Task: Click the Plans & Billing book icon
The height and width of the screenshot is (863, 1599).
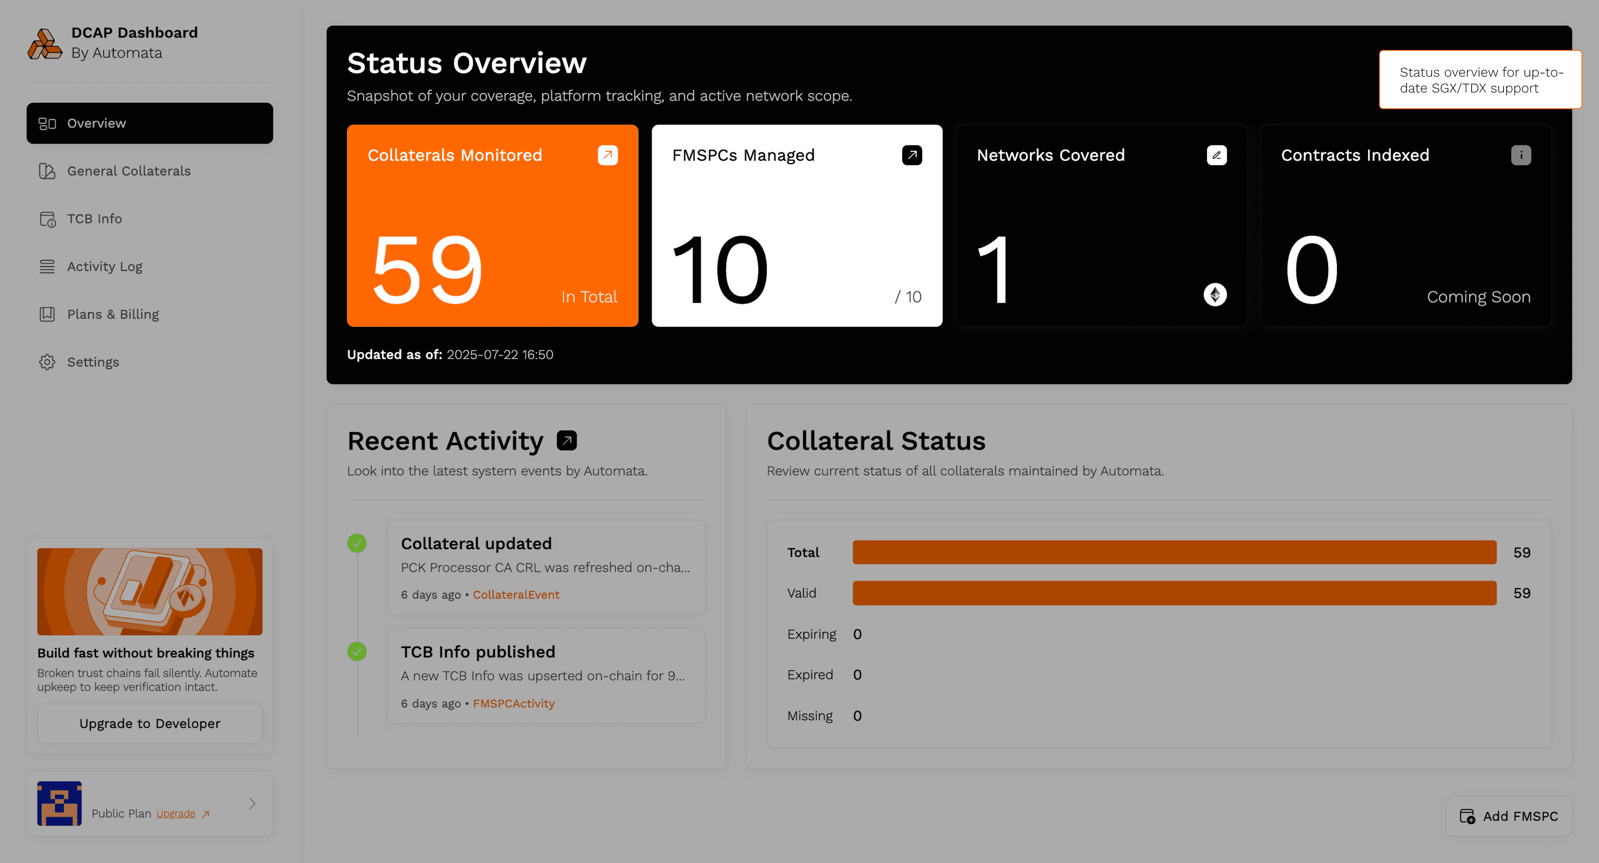Action: point(47,314)
